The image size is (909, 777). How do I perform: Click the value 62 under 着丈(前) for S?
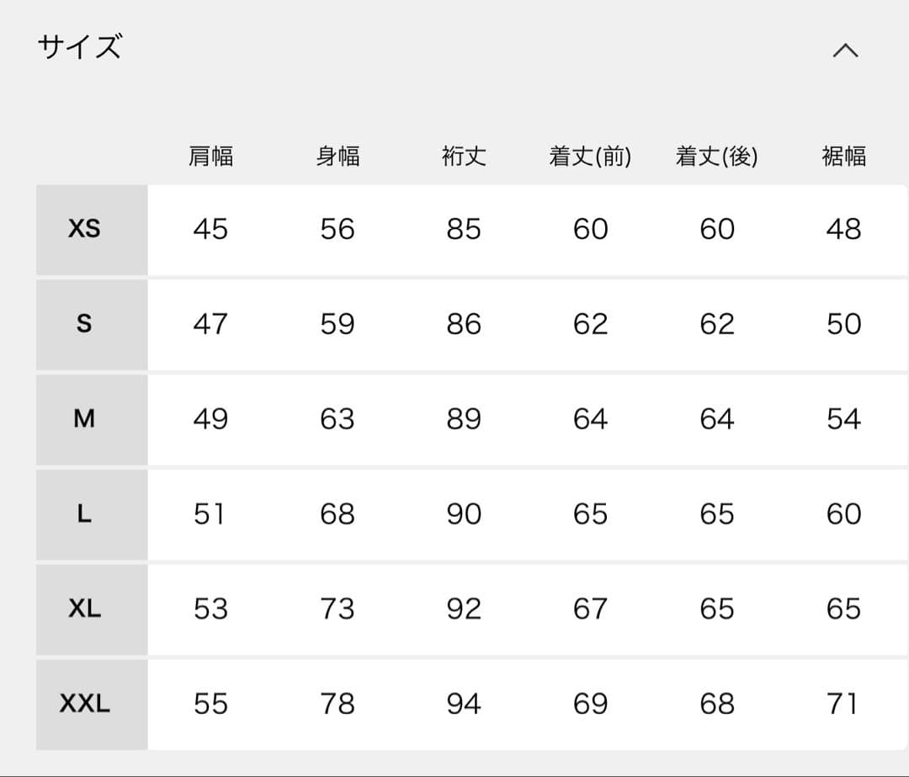[590, 324]
